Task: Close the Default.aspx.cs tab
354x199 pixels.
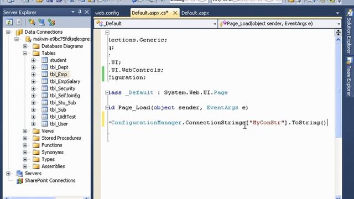Action: 175,13
